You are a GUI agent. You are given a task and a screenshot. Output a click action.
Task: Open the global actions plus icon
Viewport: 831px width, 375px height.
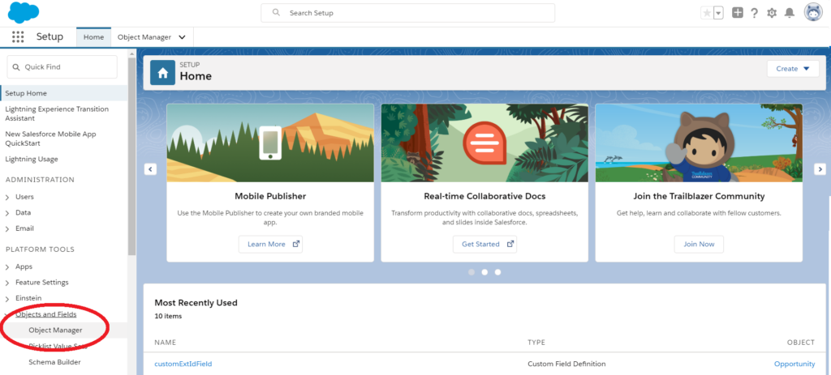737,13
